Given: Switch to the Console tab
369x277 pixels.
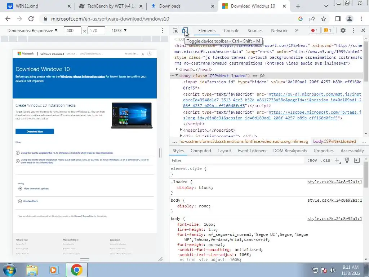Looking at the screenshot, I should [x=231, y=30].
